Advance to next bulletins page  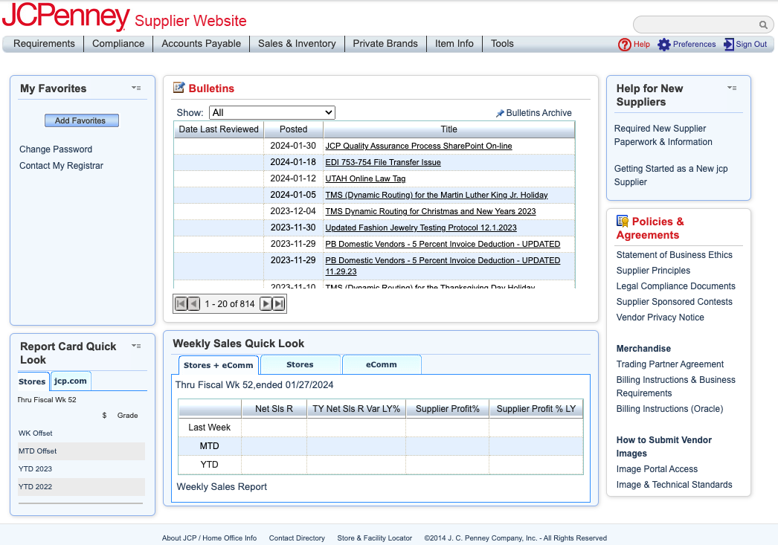click(x=266, y=304)
